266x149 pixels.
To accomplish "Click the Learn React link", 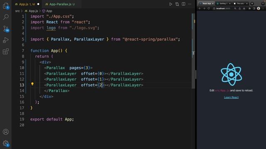I will click(231, 97).
